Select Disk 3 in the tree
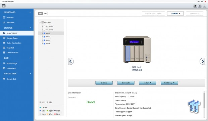Viewport: 208px width, 121px height. 48,40
